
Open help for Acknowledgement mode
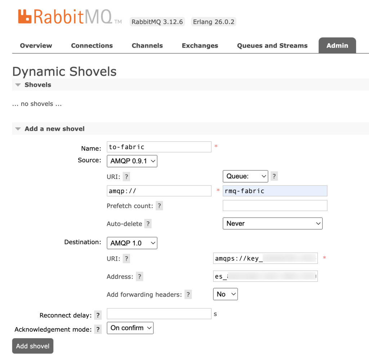tap(98, 329)
